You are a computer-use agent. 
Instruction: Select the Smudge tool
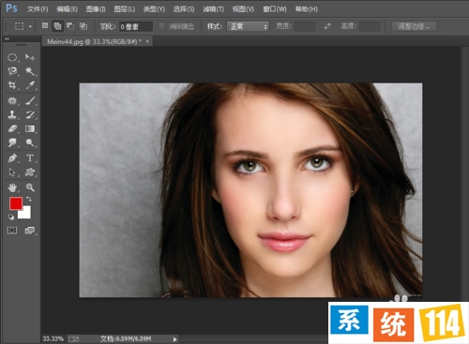click(12, 142)
